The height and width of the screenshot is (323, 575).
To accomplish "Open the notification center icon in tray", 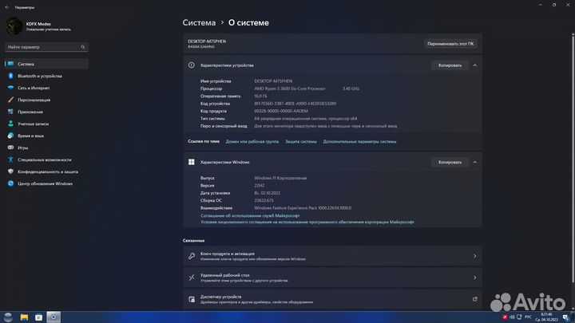I will [566, 317].
